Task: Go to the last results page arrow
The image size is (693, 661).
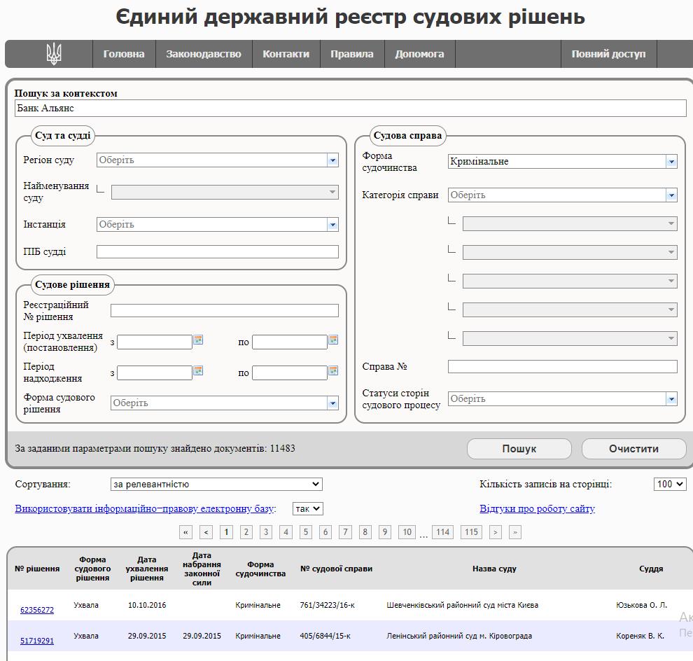Action: (515, 532)
